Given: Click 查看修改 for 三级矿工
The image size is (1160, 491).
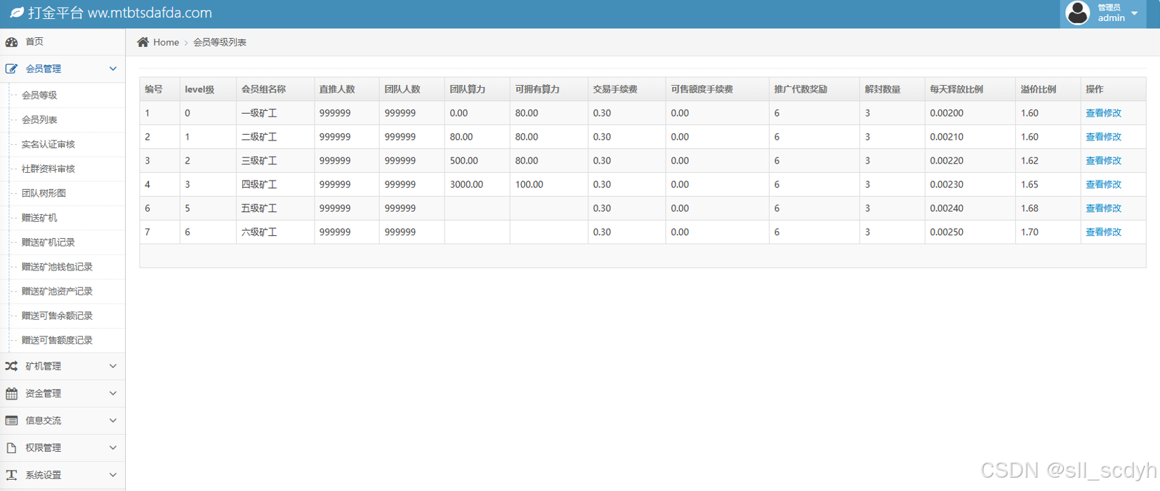Looking at the screenshot, I should 1103,161.
